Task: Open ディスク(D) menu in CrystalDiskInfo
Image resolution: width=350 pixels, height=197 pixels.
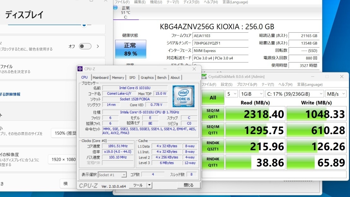Action: click(x=191, y=2)
